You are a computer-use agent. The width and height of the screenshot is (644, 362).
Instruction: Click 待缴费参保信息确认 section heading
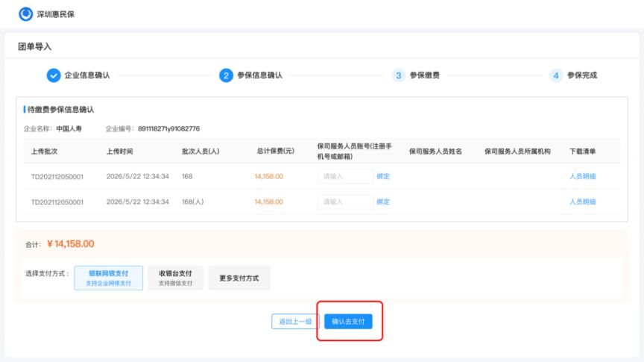pos(60,110)
